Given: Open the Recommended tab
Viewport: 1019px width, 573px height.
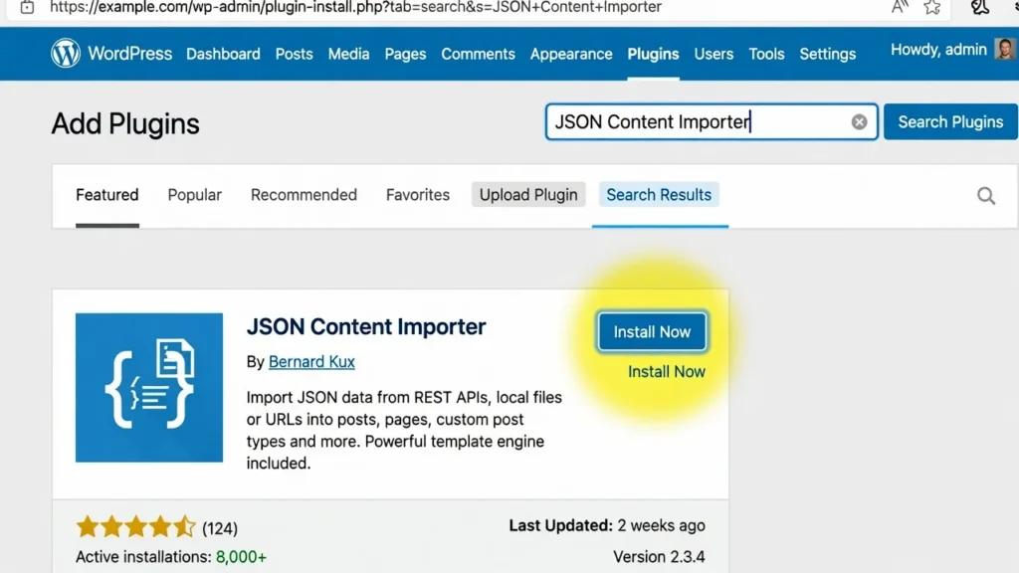Looking at the screenshot, I should coord(304,195).
